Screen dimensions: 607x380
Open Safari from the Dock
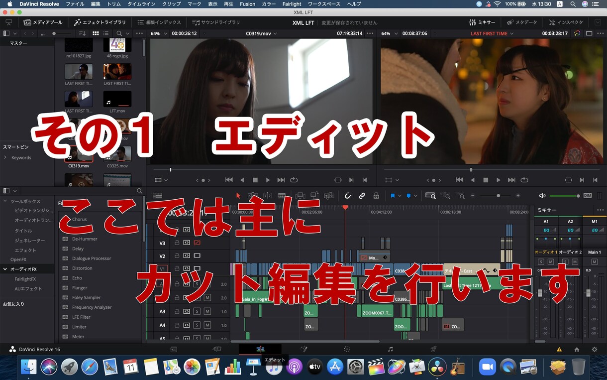click(x=90, y=367)
